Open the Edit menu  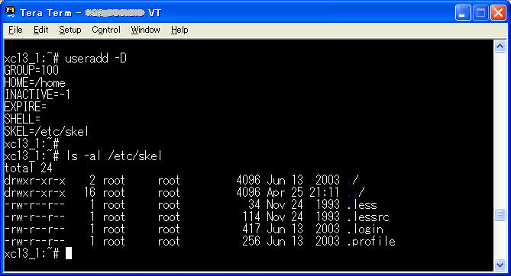(x=40, y=30)
